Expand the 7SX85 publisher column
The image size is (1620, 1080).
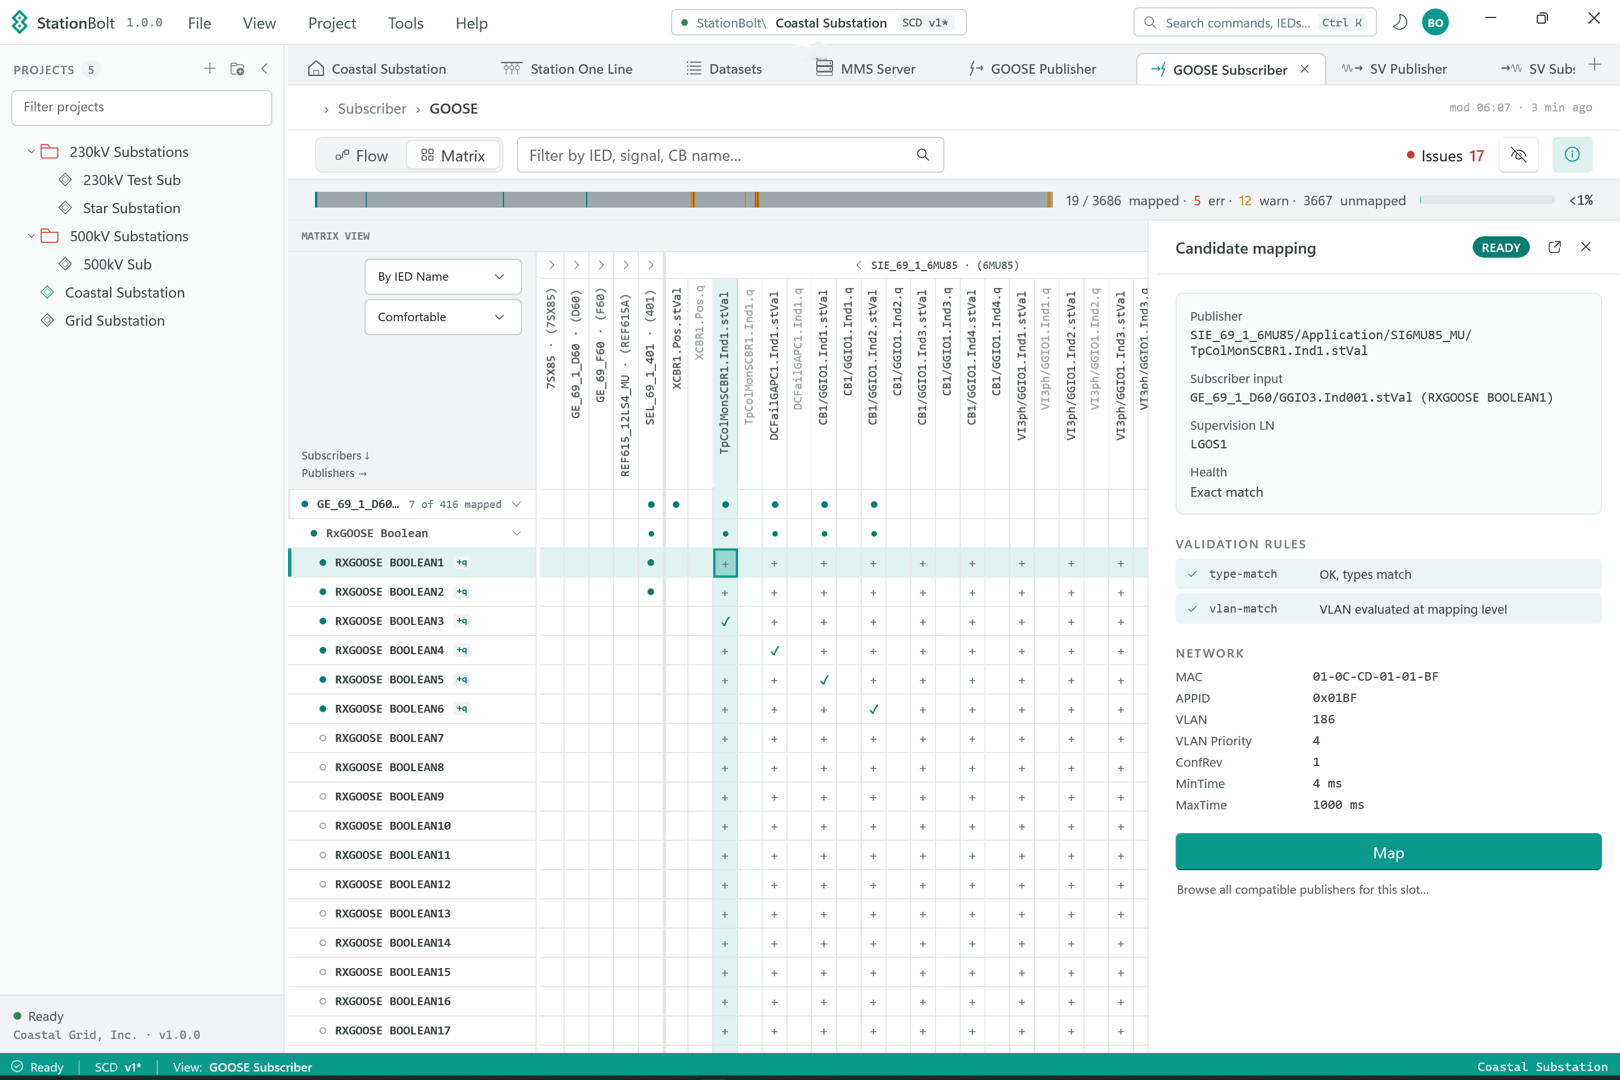tap(552, 265)
